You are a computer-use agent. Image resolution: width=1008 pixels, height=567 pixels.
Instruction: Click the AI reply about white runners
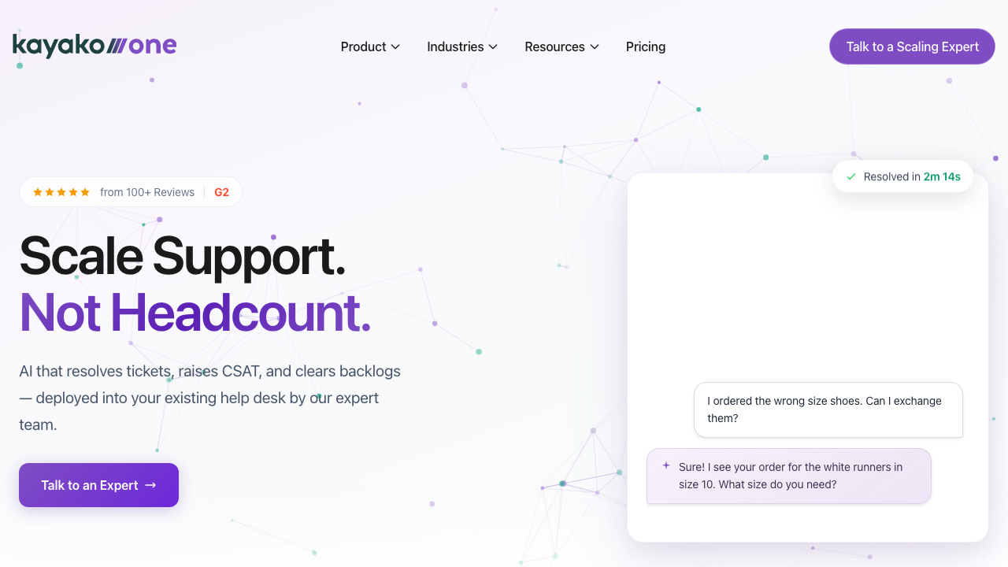[x=790, y=476]
